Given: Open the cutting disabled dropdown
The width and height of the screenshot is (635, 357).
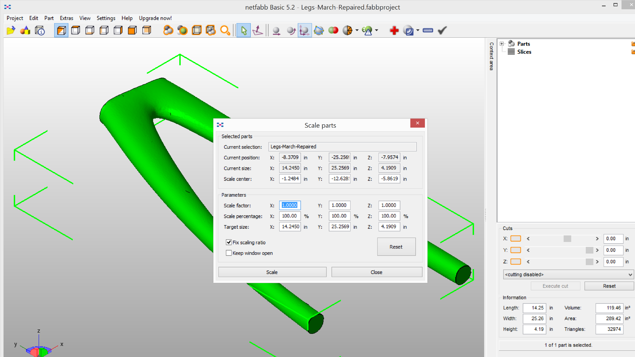Looking at the screenshot, I should pos(568,274).
